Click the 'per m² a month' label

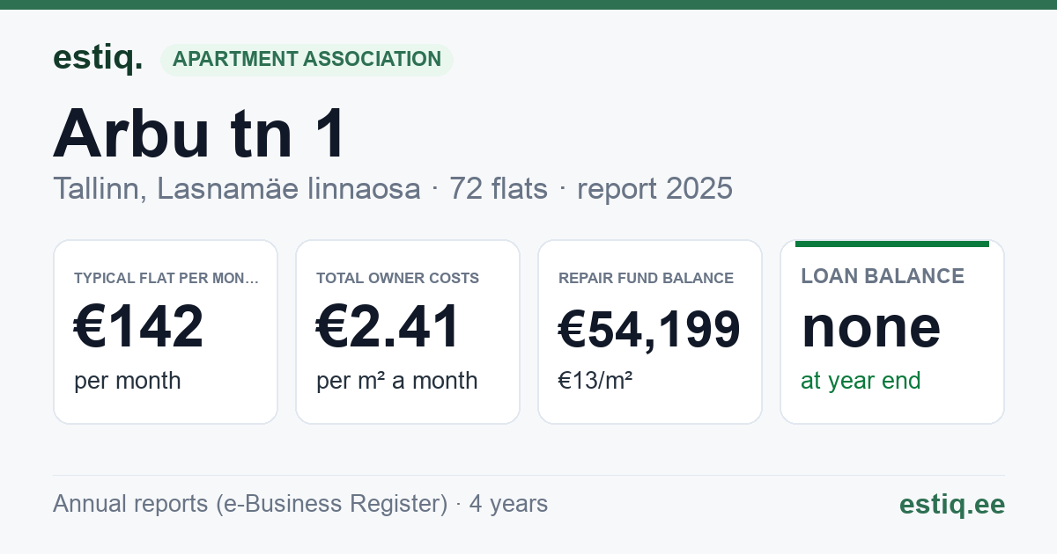point(397,381)
